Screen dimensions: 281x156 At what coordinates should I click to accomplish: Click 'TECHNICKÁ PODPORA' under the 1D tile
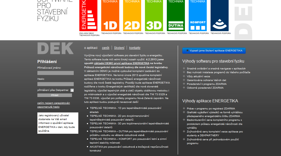click(x=111, y=33)
